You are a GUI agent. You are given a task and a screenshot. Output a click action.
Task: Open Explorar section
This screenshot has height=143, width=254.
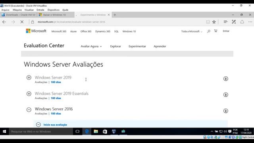tap(115, 46)
